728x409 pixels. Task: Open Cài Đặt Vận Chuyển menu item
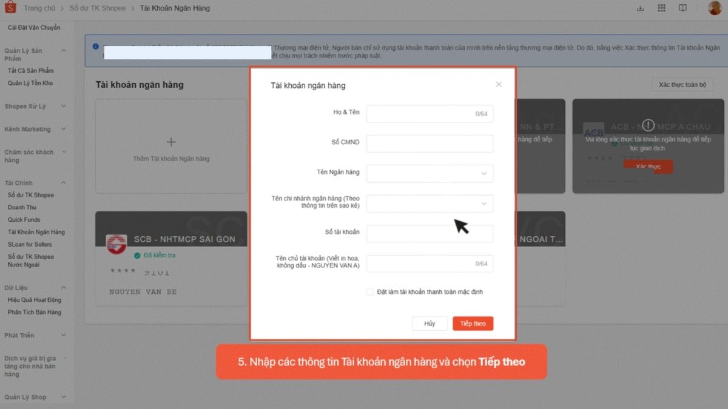point(34,28)
